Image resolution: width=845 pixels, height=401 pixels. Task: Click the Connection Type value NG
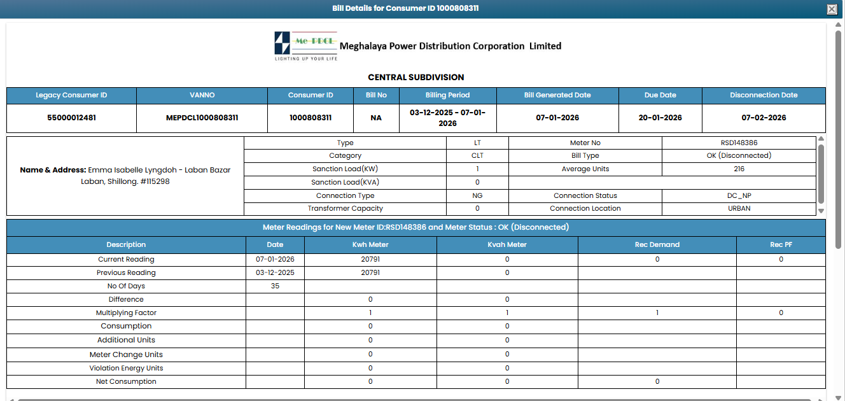click(477, 196)
